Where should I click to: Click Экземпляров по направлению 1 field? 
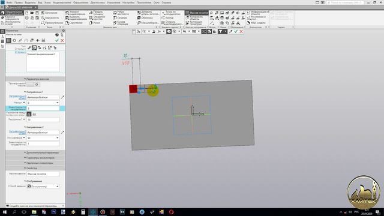coord(43,108)
